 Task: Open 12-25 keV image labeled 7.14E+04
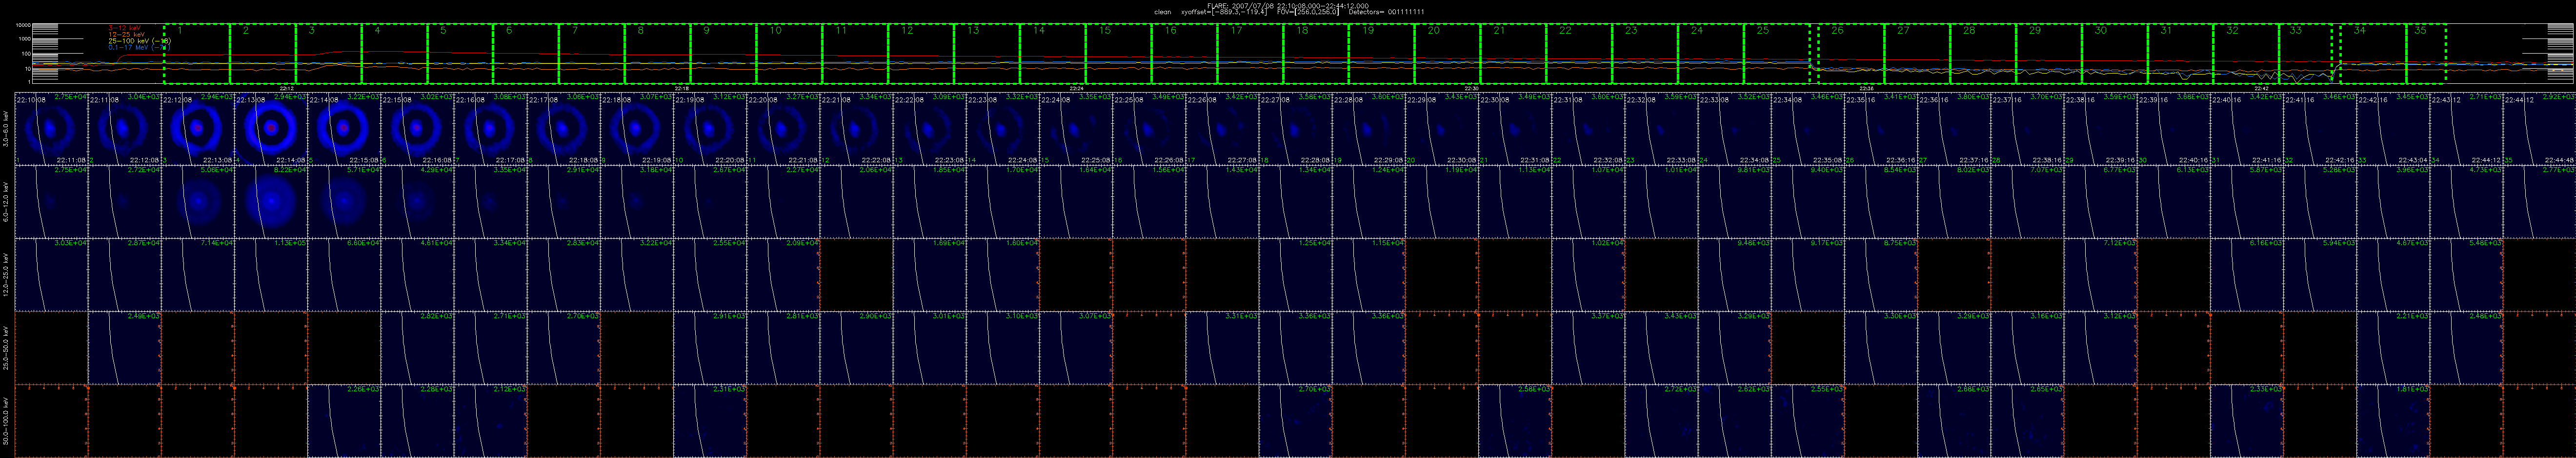pos(198,274)
